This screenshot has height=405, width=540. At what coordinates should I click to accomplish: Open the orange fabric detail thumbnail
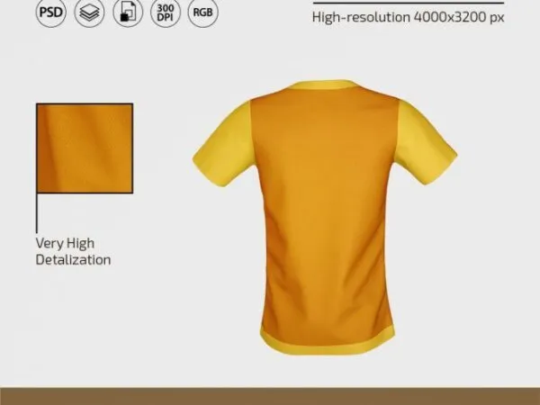(85, 148)
